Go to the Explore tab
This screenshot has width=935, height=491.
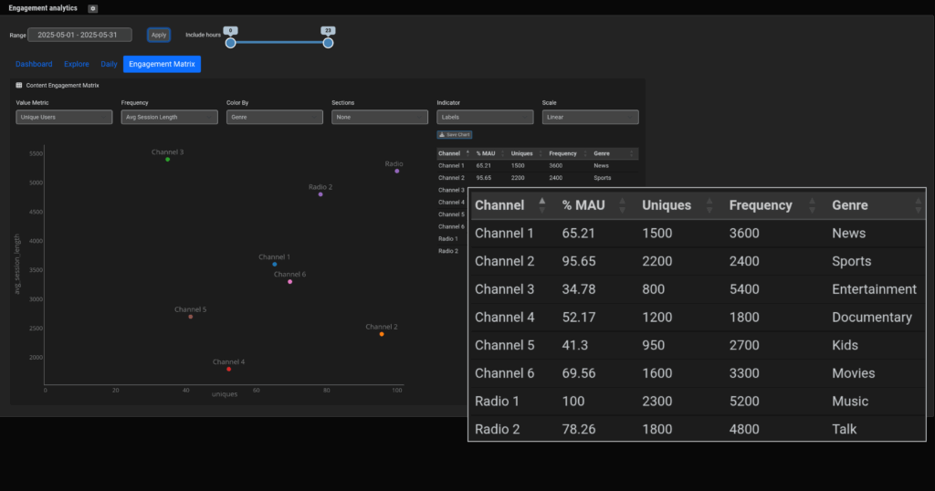[77, 65]
